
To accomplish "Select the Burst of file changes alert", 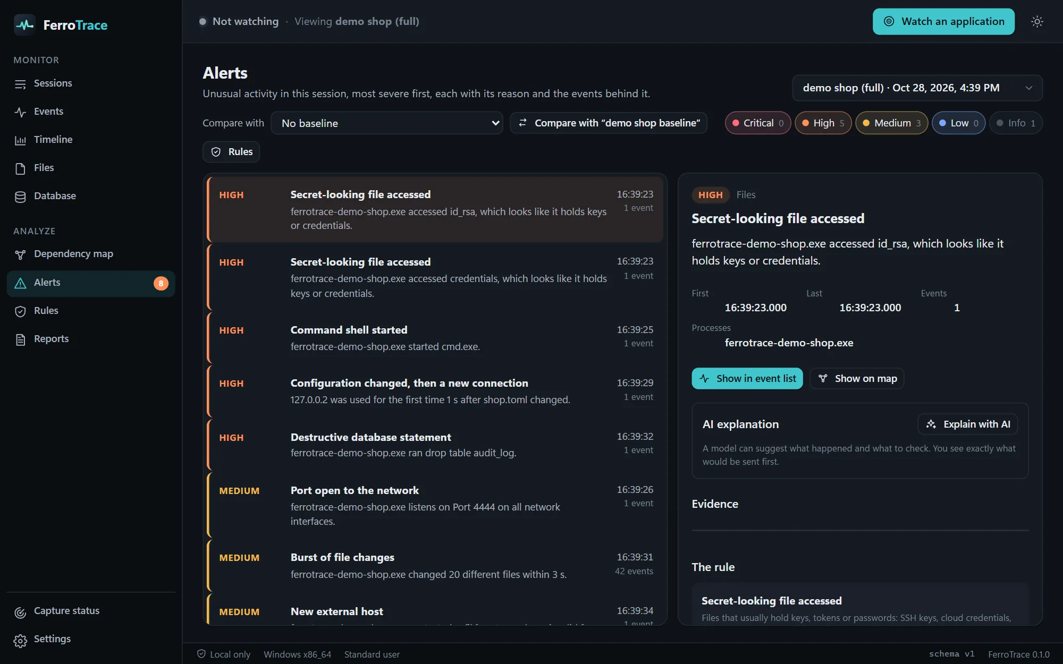I will coord(435,566).
